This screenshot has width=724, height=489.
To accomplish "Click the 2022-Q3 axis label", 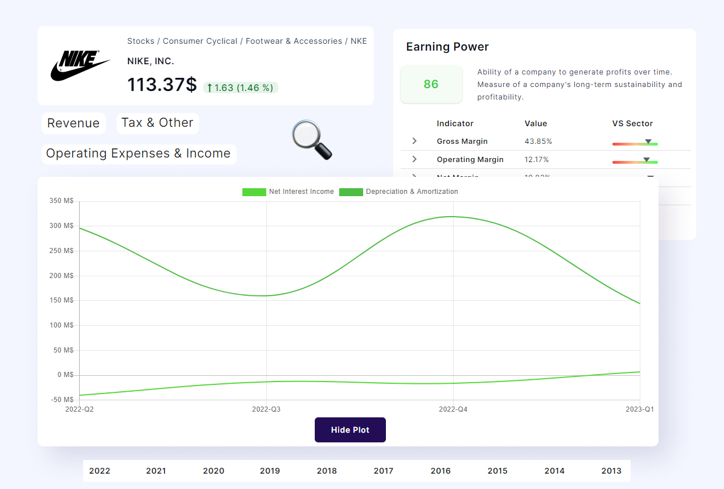I will pos(266,409).
